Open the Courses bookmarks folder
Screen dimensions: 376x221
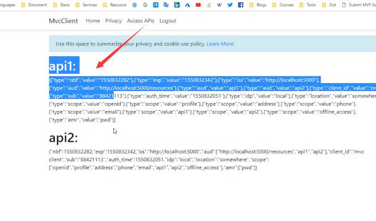coord(283,5)
